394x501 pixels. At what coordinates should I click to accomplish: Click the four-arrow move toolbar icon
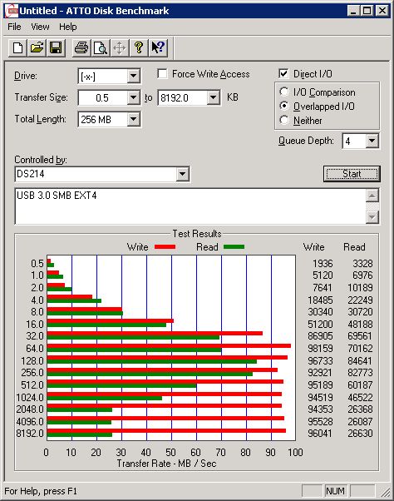120,48
